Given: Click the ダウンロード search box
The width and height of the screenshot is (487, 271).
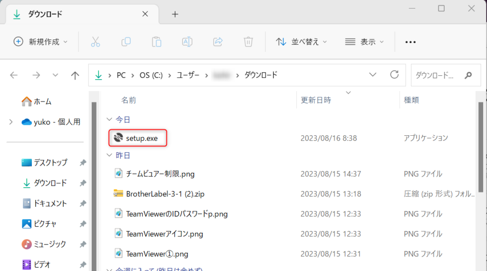Looking at the screenshot, I should (x=446, y=75).
